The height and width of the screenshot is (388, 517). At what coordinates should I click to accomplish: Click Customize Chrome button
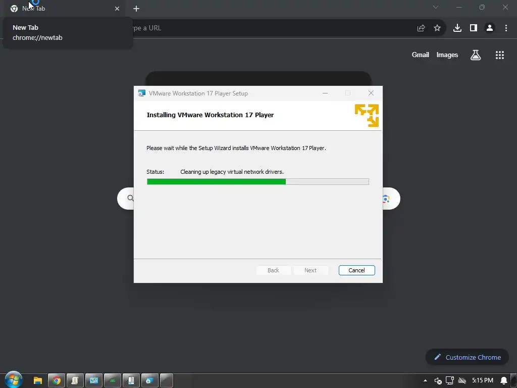click(x=467, y=357)
